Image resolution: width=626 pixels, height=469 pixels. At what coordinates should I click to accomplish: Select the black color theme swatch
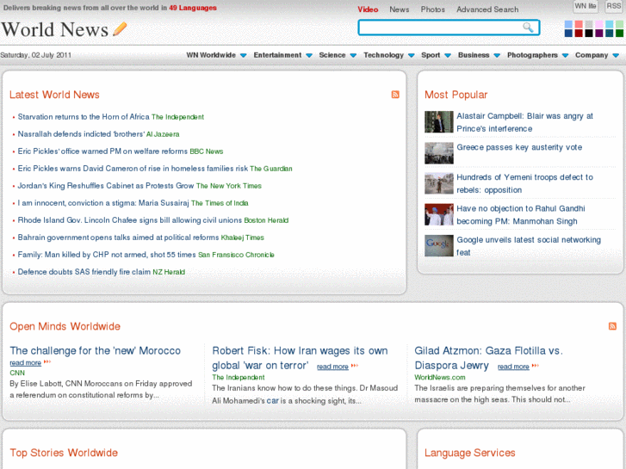pyautogui.click(x=589, y=34)
